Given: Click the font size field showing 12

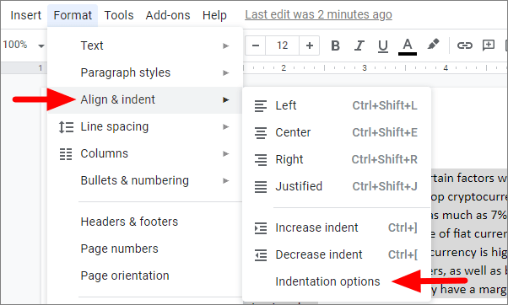Looking at the screenshot, I should click(x=282, y=45).
